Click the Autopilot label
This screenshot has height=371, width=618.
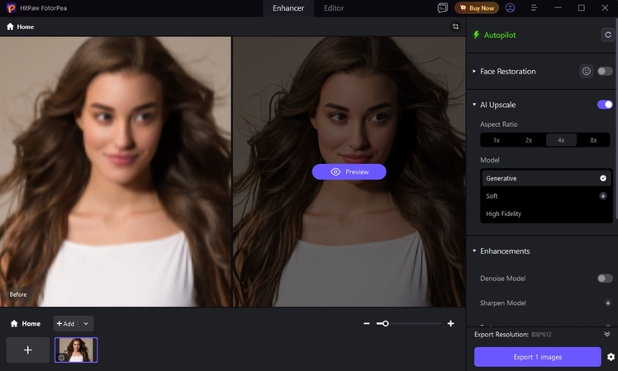point(500,35)
